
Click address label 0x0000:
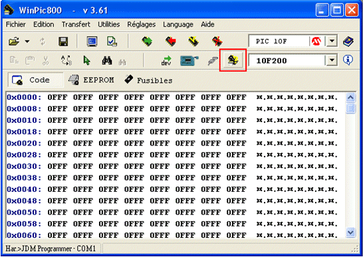tap(24, 97)
